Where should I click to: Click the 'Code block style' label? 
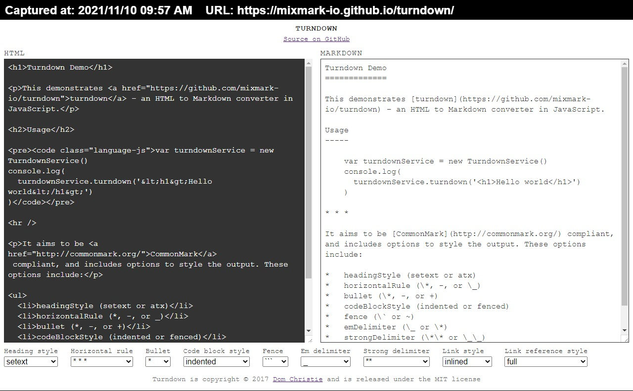217,351
